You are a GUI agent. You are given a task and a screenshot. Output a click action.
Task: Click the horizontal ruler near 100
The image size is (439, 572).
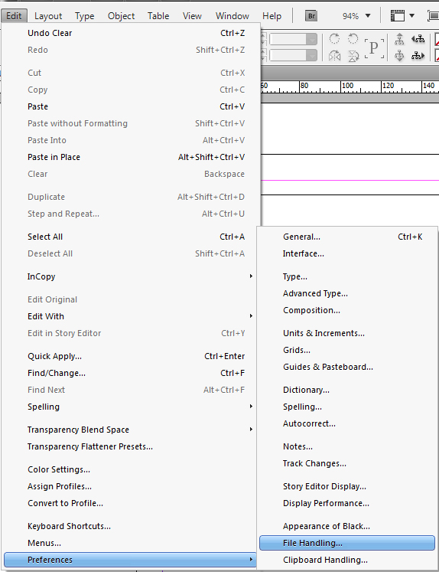click(x=347, y=87)
